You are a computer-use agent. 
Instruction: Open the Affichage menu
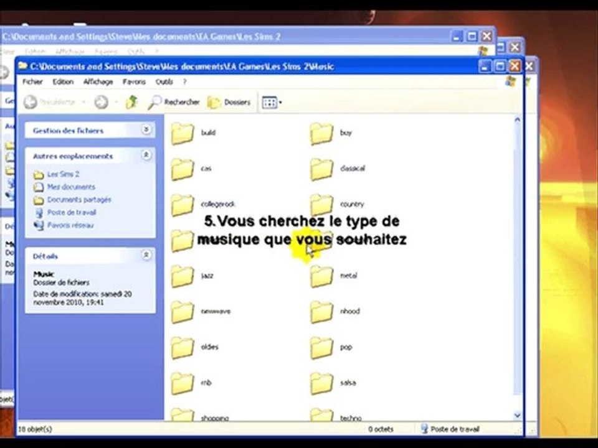pyautogui.click(x=98, y=82)
